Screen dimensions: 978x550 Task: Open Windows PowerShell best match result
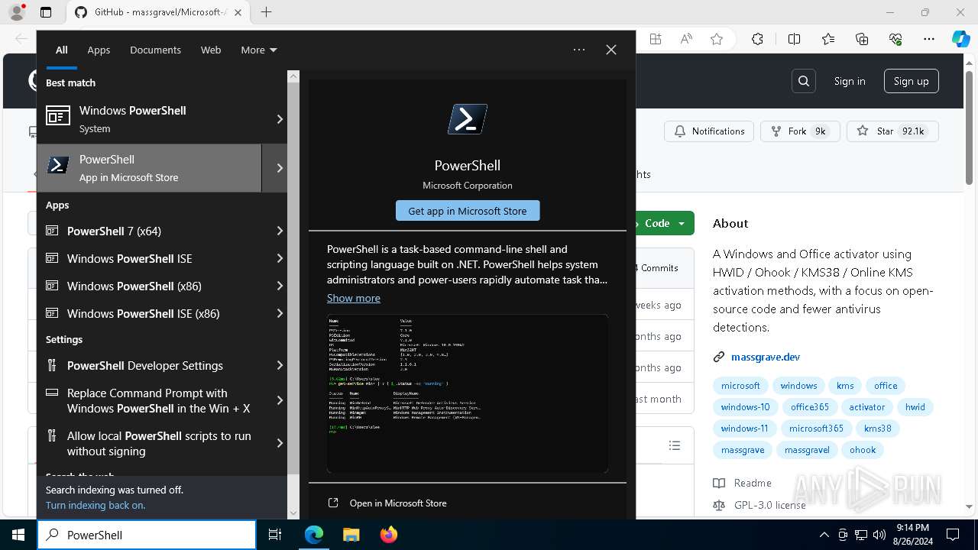(149, 119)
